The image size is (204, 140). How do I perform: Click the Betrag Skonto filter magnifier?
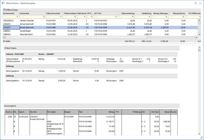tap(183, 17)
